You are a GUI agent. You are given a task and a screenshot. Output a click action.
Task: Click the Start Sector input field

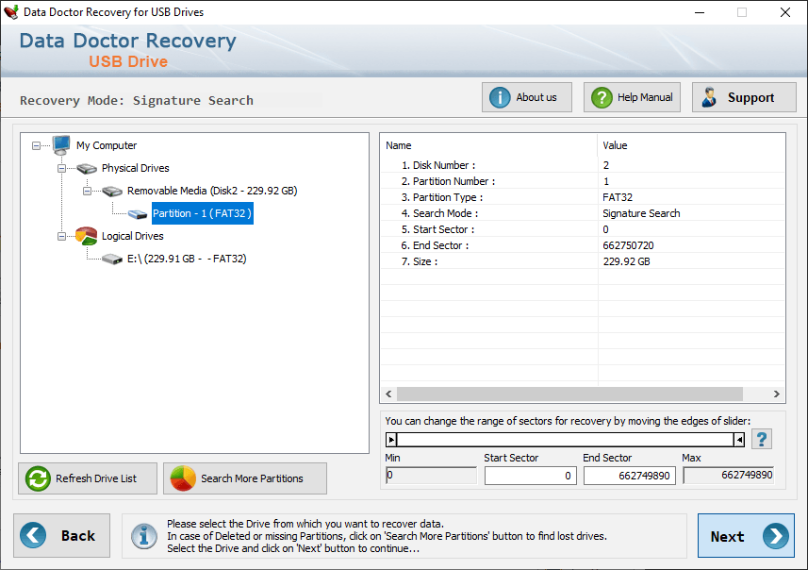(530, 476)
